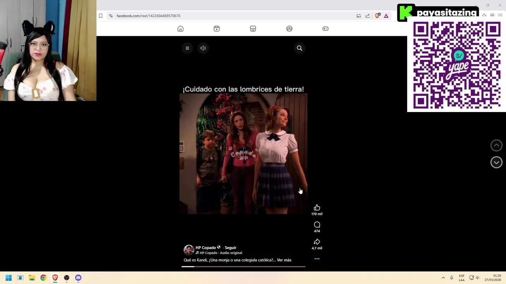Click the Yape QR code overlay

pos(457,65)
